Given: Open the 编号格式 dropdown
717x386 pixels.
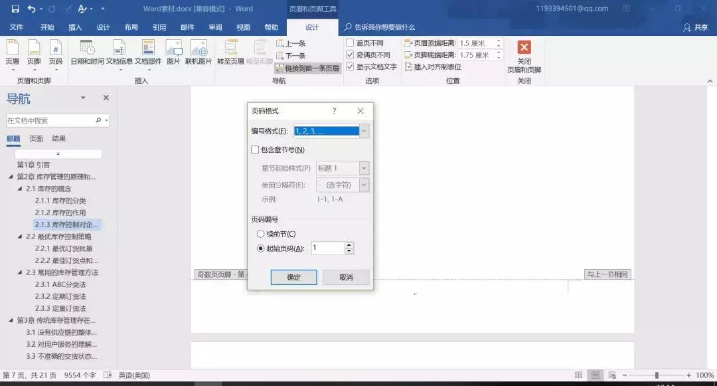Looking at the screenshot, I should pyautogui.click(x=362, y=131).
